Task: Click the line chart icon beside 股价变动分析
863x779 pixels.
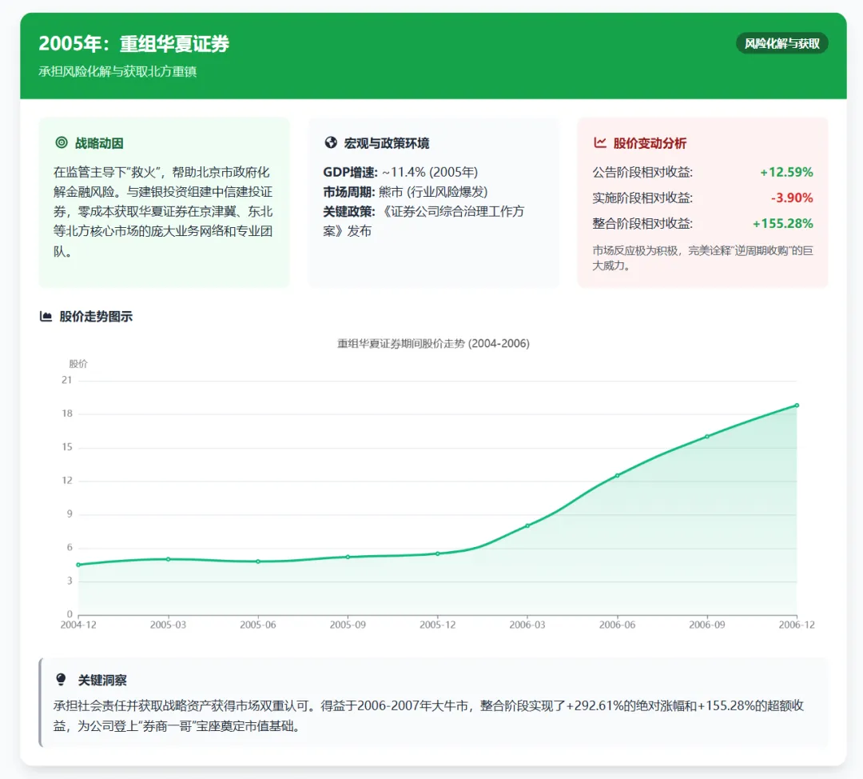Action: pyautogui.click(x=600, y=142)
